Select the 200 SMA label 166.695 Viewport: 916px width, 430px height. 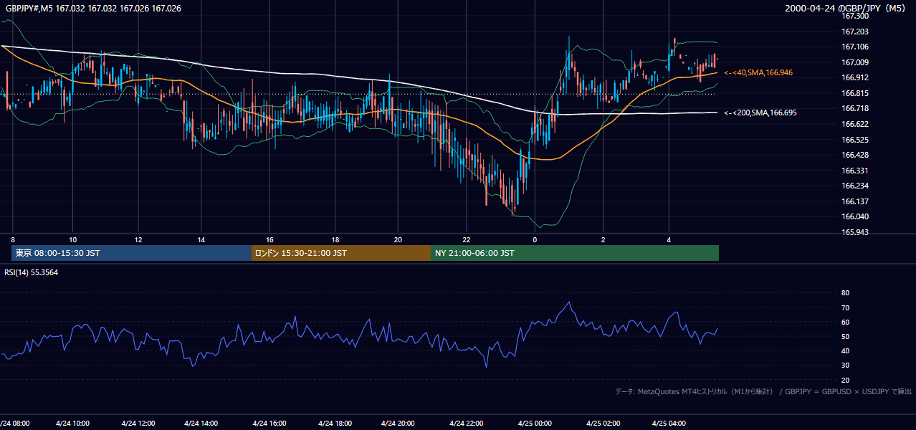[x=760, y=113]
